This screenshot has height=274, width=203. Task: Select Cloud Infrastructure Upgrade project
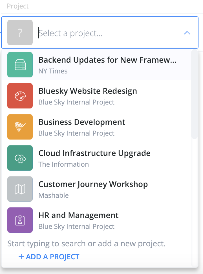[96, 158]
